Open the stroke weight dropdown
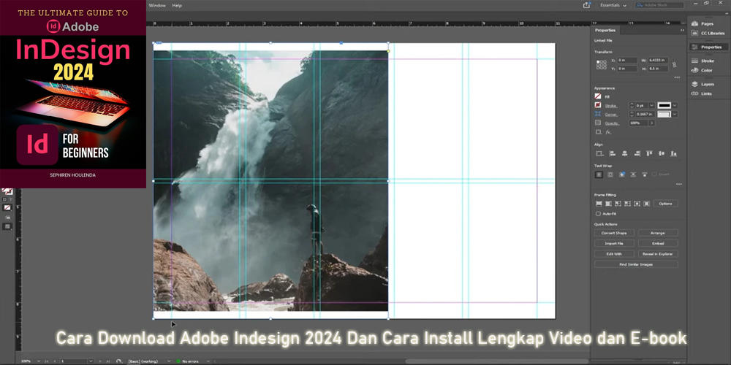The image size is (731, 365). pyautogui.click(x=652, y=106)
